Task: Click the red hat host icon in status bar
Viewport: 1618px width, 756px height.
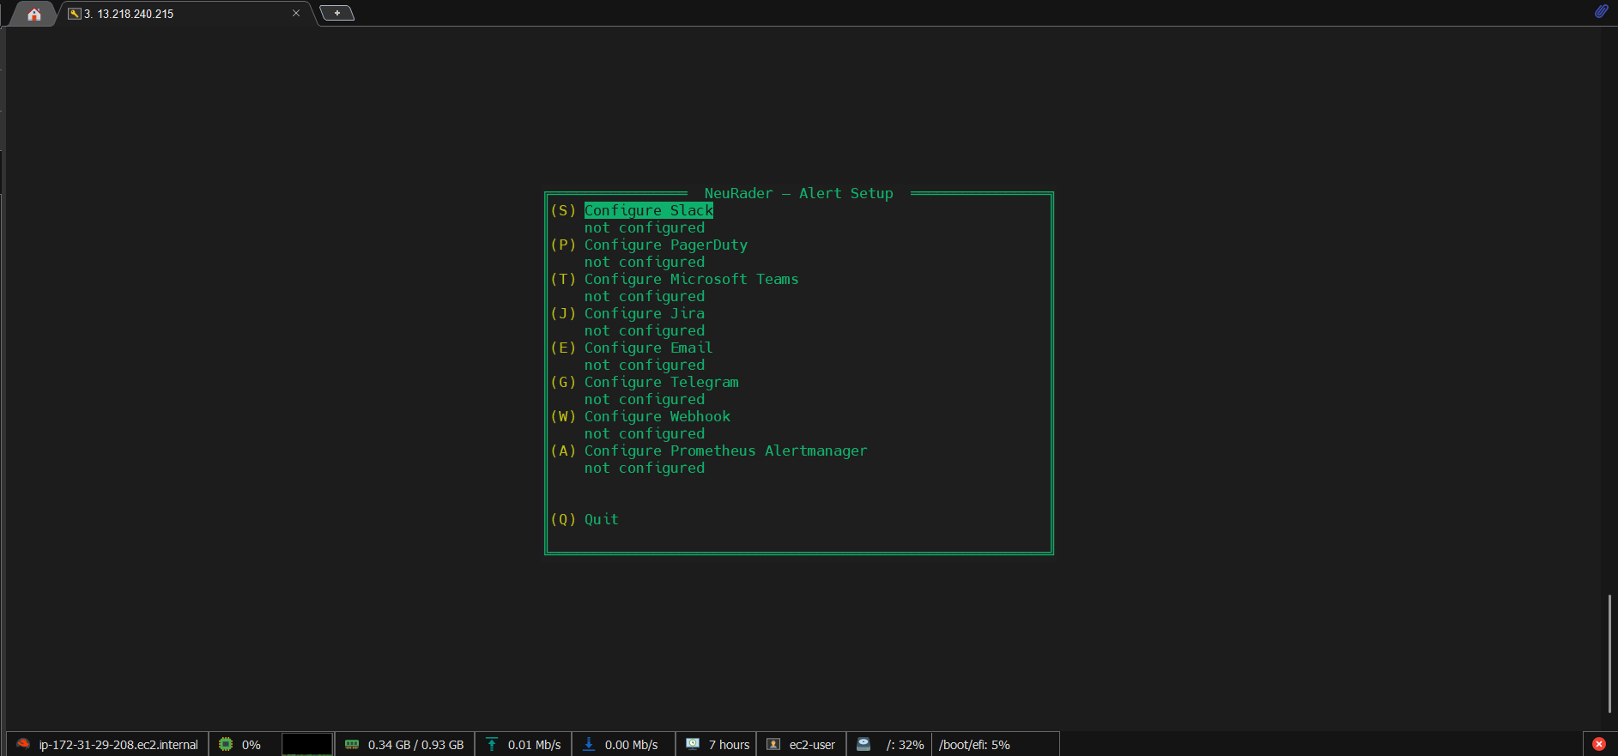Action: [23, 744]
